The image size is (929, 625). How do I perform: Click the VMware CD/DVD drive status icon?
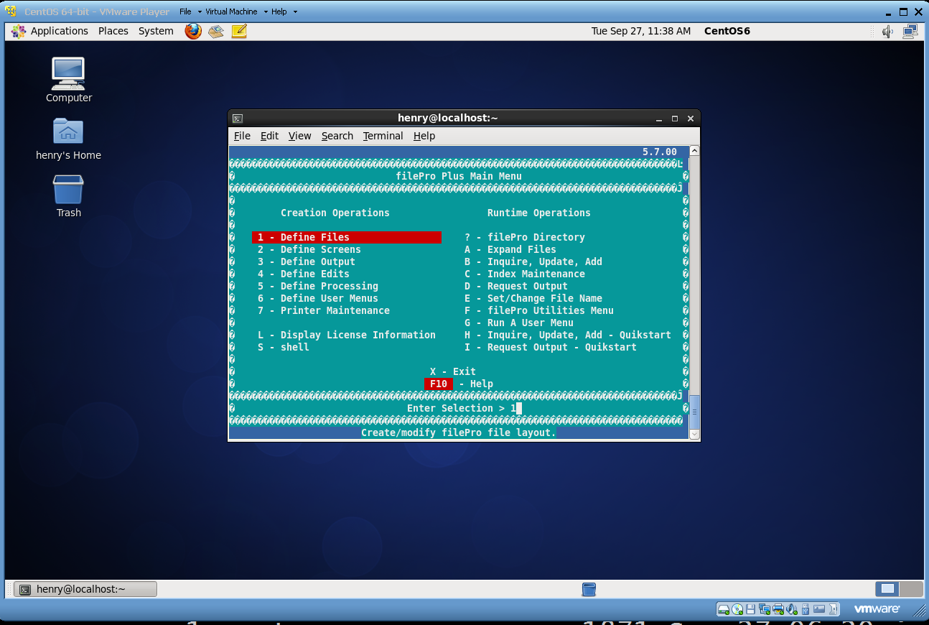coord(737,609)
